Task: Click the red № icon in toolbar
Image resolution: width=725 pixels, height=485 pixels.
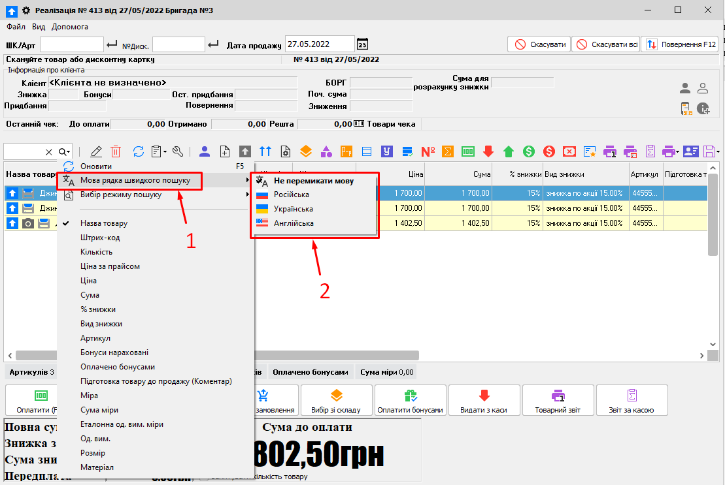Action: point(428,151)
